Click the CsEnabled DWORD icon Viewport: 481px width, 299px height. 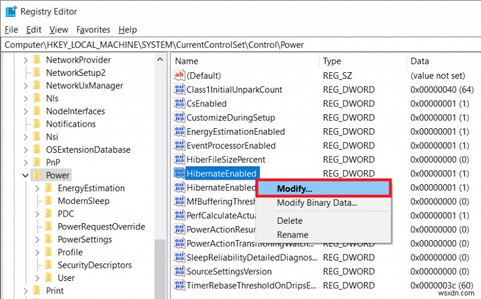(179, 103)
